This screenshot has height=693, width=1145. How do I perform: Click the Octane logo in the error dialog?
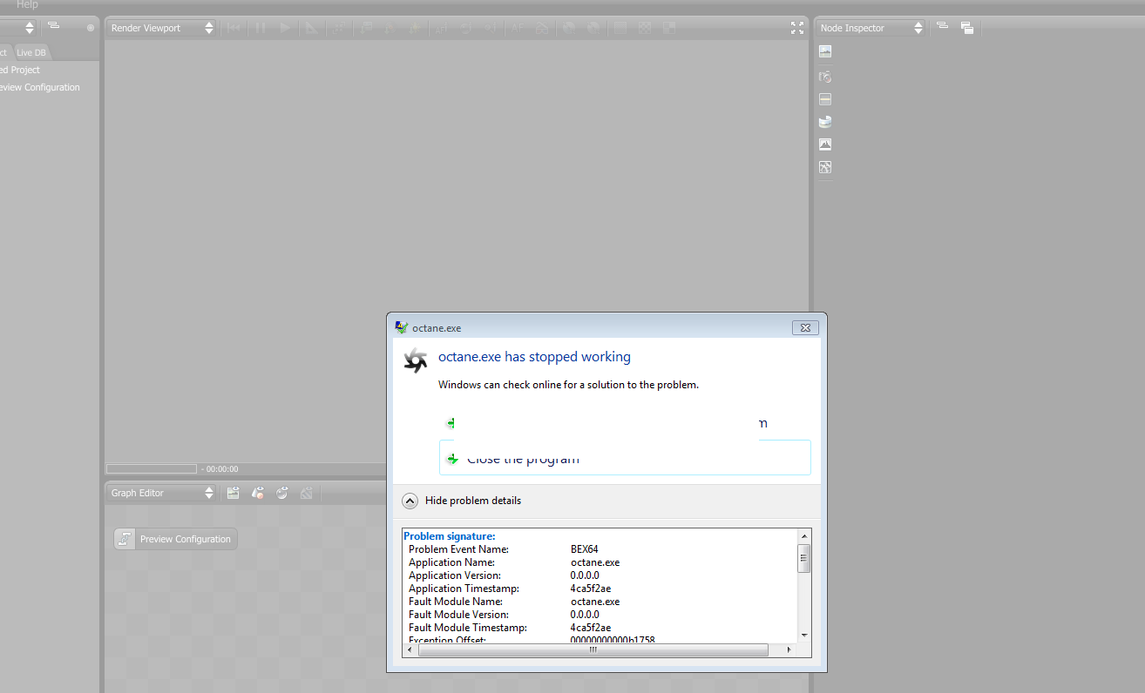416,360
